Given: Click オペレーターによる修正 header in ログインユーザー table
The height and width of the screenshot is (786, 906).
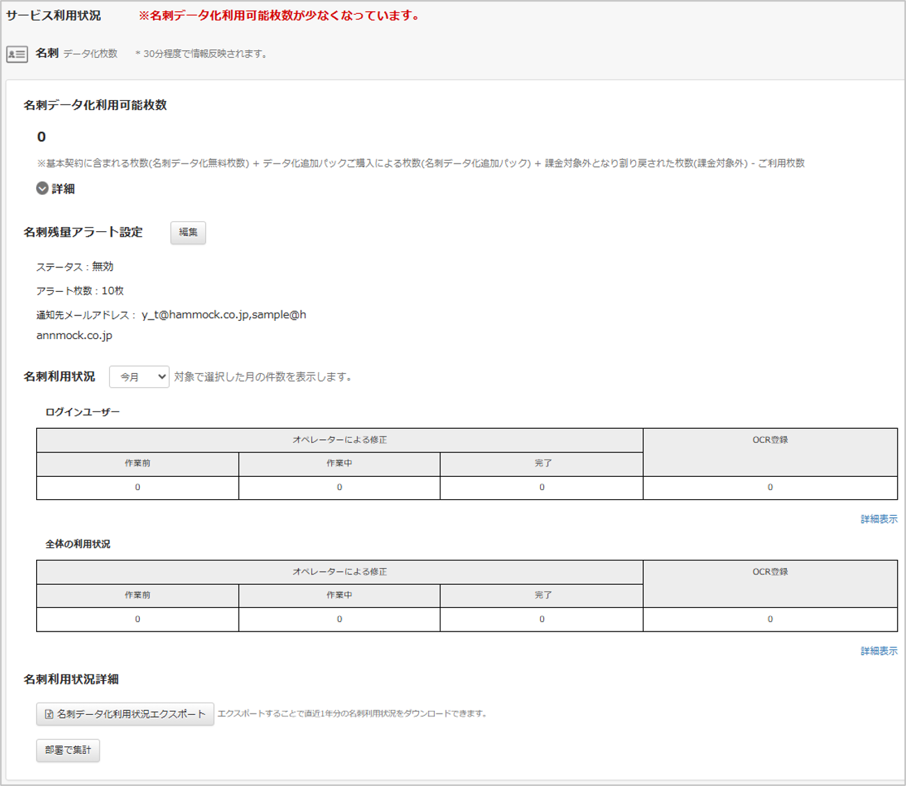Looking at the screenshot, I should [340, 440].
